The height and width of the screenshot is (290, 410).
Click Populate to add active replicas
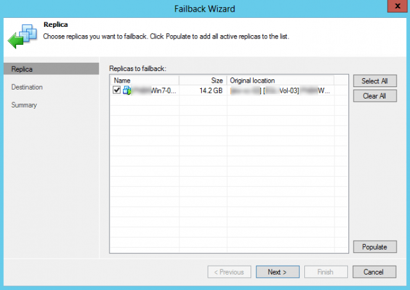(374, 246)
